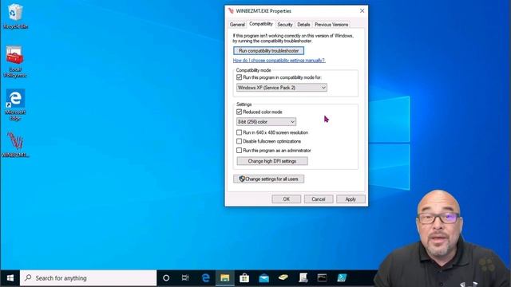Click Change settings for all users
The height and width of the screenshot is (287, 511).
click(268, 179)
